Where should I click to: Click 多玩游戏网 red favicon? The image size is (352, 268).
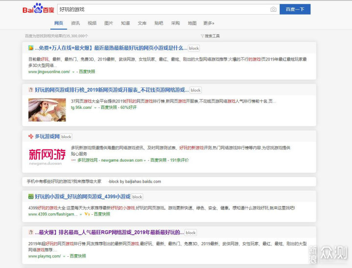[x=31, y=136]
